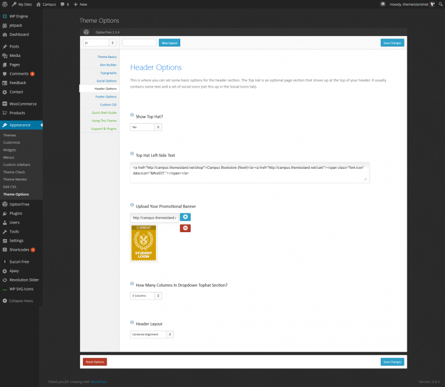Click the OptionTree logo in the header bar
This screenshot has height=387, width=445.
point(86,32)
